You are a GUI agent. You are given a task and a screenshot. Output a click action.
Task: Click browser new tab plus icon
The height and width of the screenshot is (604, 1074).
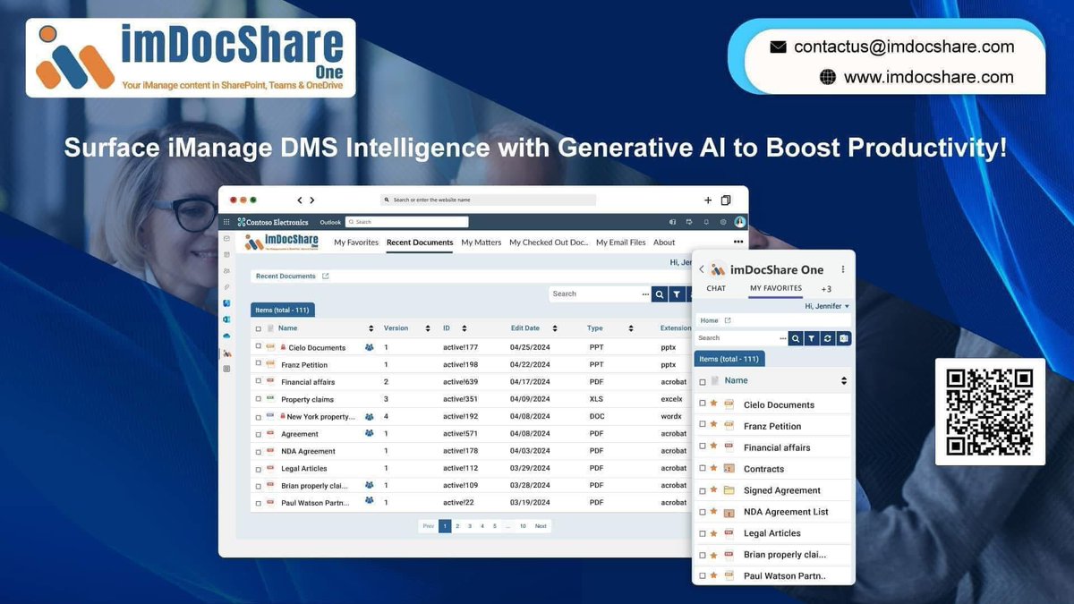pos(708,200)
